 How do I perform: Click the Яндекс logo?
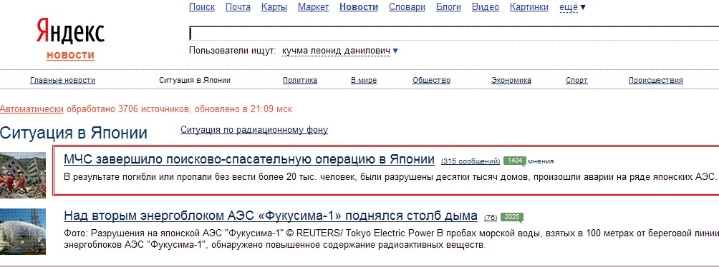[70, 31]
